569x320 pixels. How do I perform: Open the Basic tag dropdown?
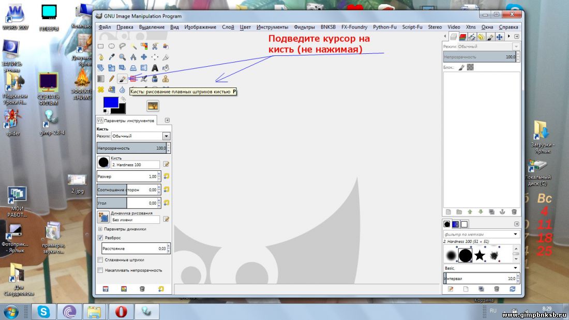(x=481, y=268)
